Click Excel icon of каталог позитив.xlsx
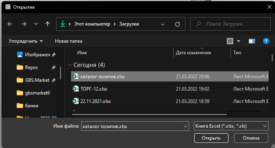 (75, 77)
